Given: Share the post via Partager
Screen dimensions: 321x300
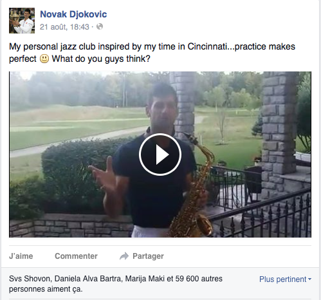Looking at the screenshot, I should click(148, 256).
